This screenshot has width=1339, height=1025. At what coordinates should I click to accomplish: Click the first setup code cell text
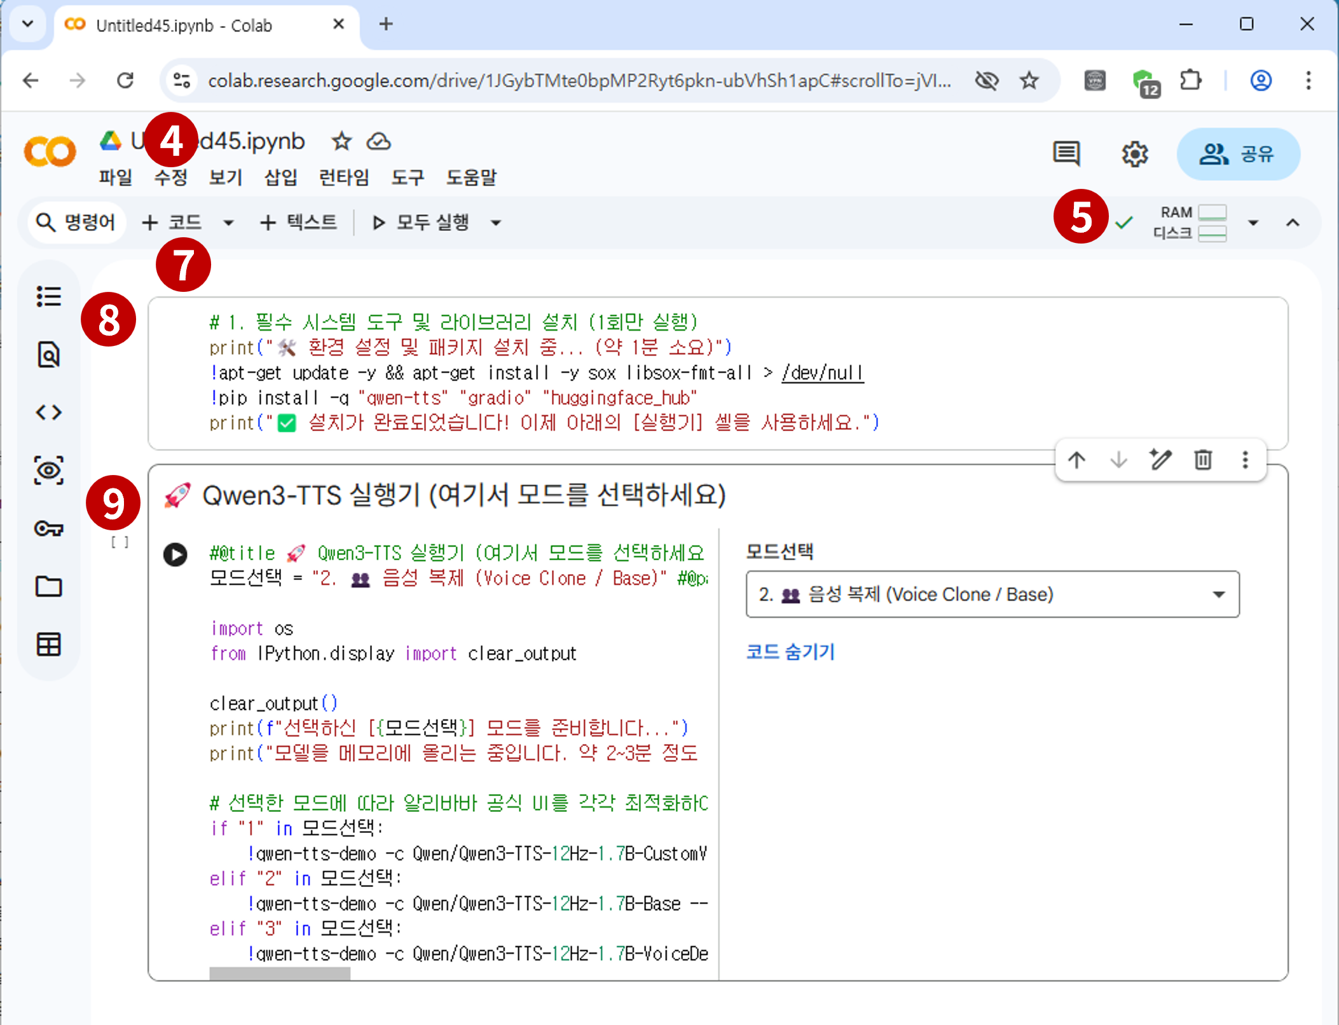[x=544, y=372]
